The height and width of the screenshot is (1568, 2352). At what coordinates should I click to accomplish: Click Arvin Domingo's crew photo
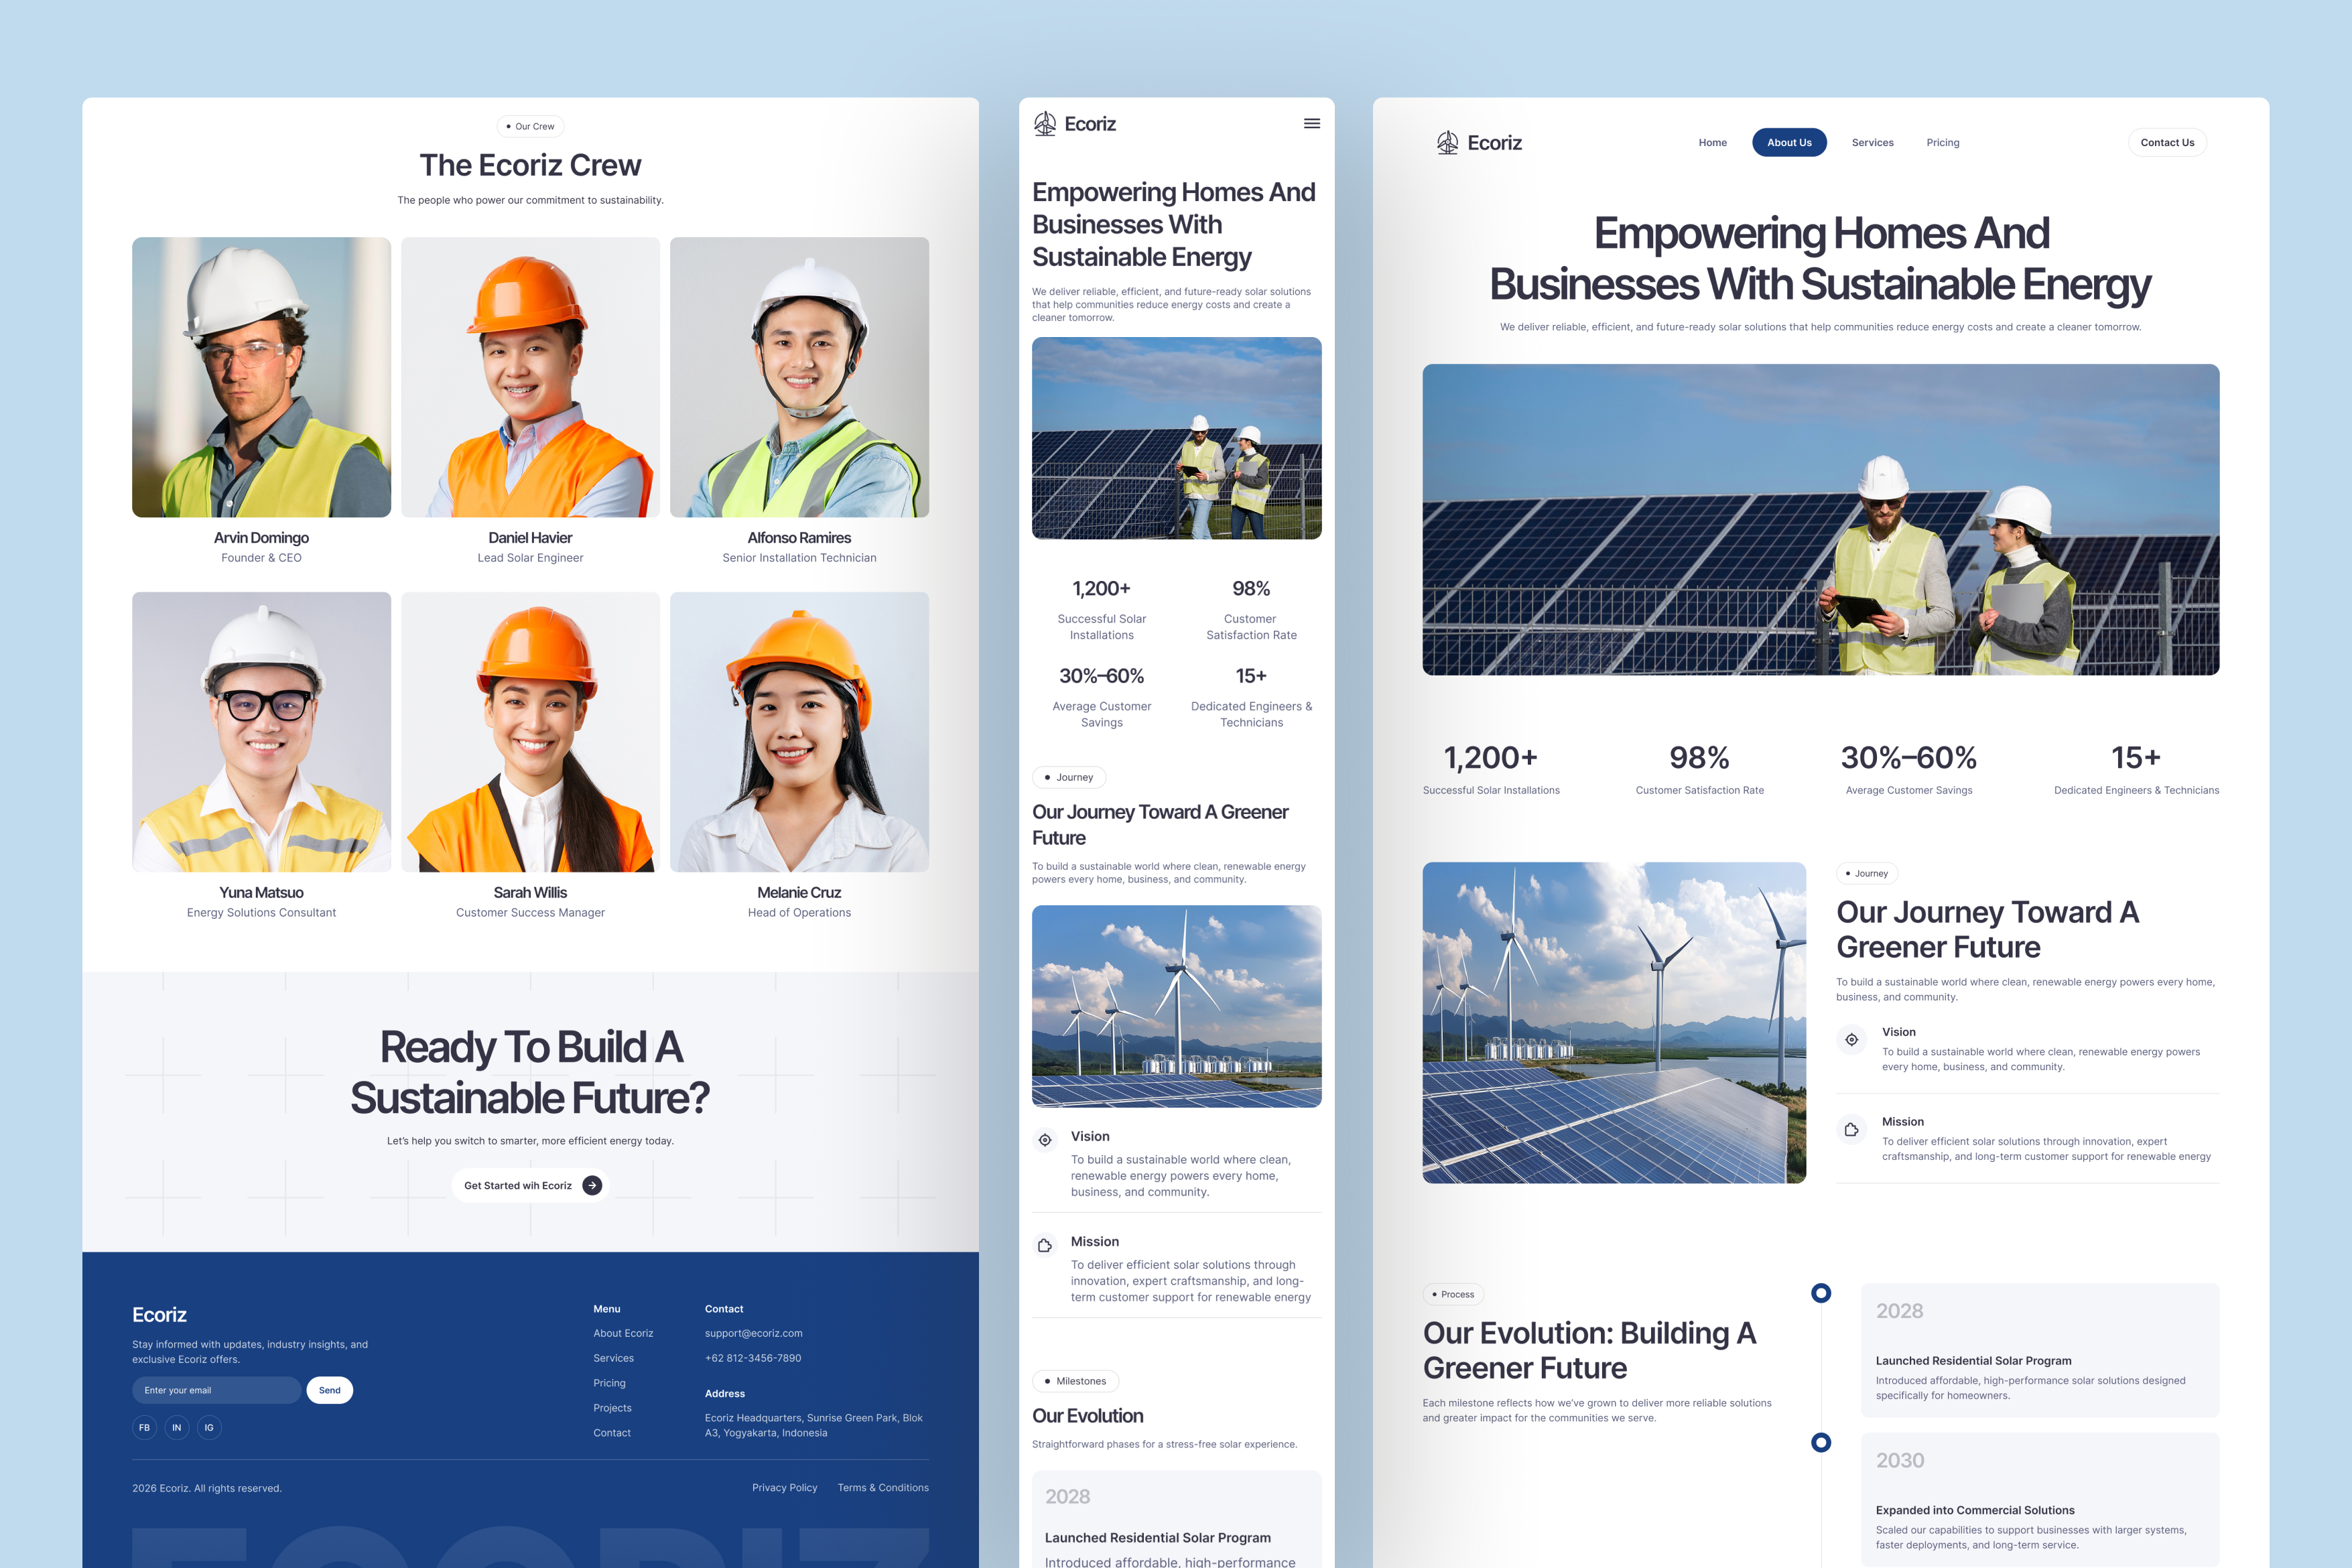click(x=261, y=377)
